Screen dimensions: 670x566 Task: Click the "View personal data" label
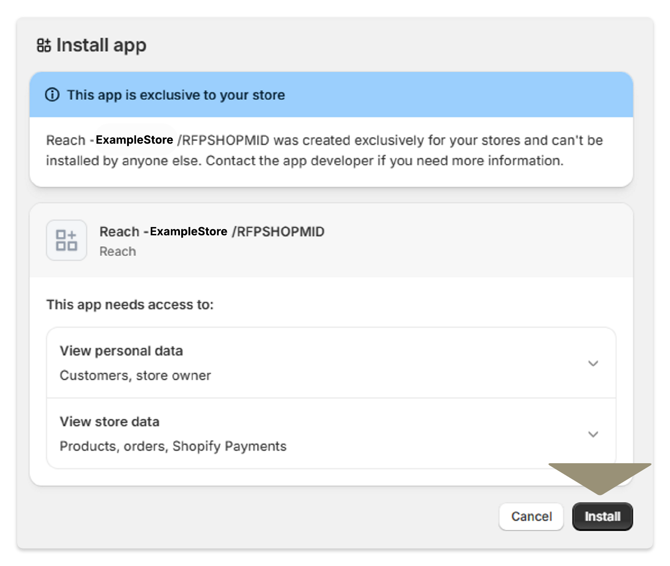pyautogui.click(x=122, y=351)
